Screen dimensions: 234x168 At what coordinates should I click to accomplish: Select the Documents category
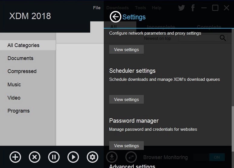21,58
